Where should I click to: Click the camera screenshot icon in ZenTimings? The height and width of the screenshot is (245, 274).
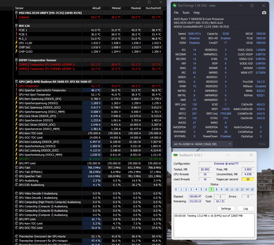coord(264,12)
